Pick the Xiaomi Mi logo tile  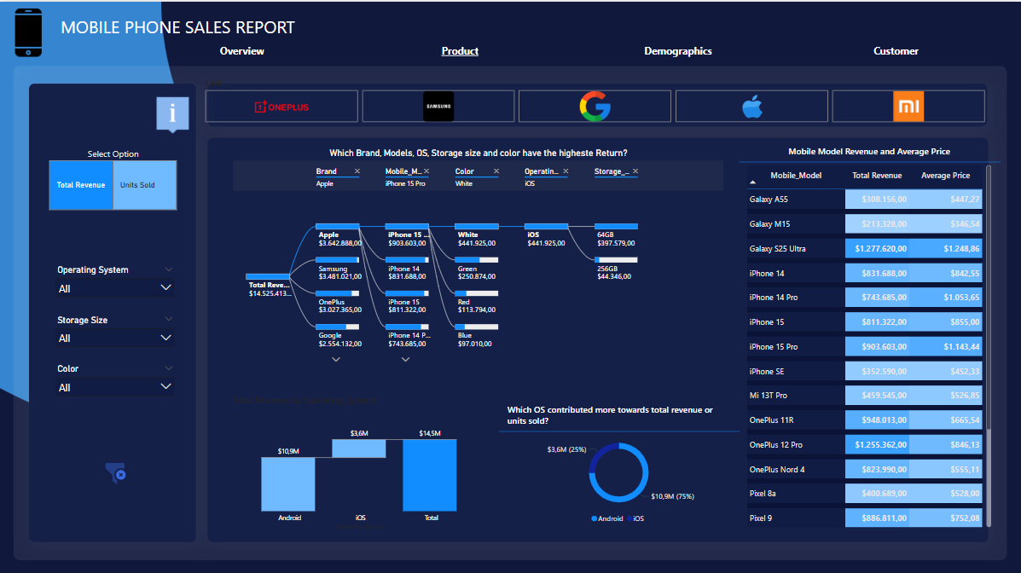(908, 106)
